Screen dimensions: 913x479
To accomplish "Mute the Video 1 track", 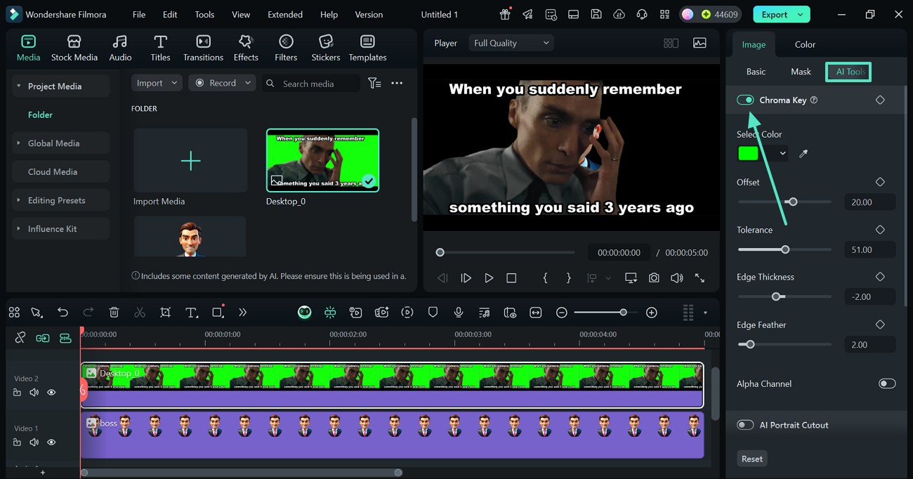I will (x=34, y=442).
